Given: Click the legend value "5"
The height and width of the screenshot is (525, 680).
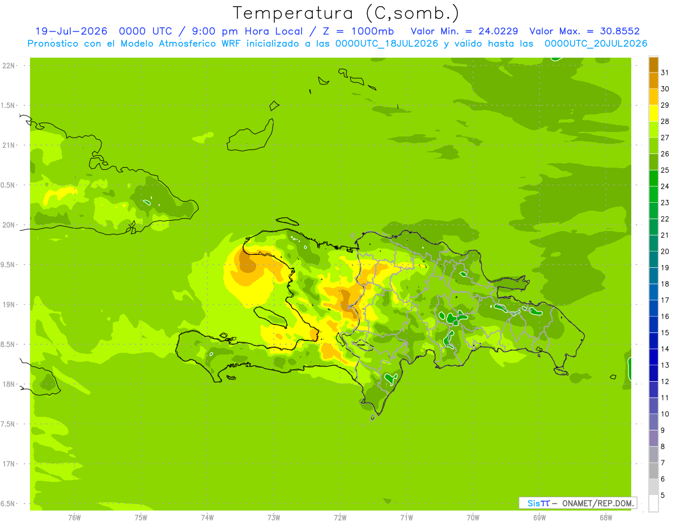Looking at the screenshot, I should tap(662, 496).
